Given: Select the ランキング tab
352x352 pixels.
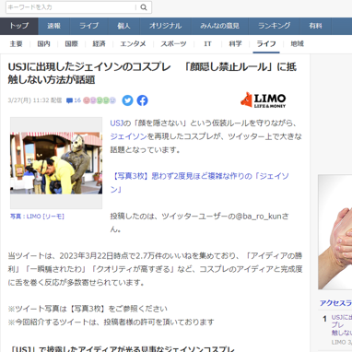Looking at the screenshot, I should click(x=275, y=26).
